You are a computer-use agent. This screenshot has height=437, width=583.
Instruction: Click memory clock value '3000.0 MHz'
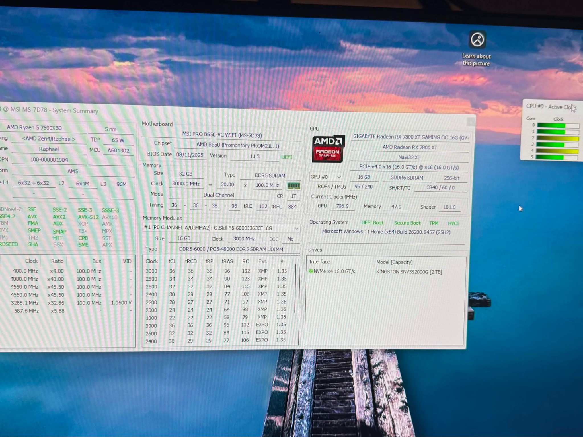(186, 184)
